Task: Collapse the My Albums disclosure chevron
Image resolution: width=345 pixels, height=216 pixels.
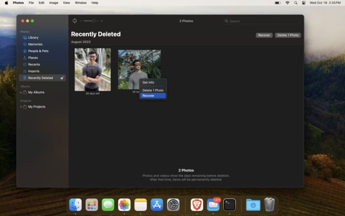Action: 21,92
